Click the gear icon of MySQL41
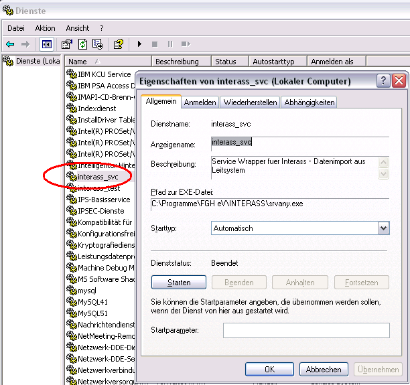The width and height of the screenshot is (410, 385). pos(72,301)
